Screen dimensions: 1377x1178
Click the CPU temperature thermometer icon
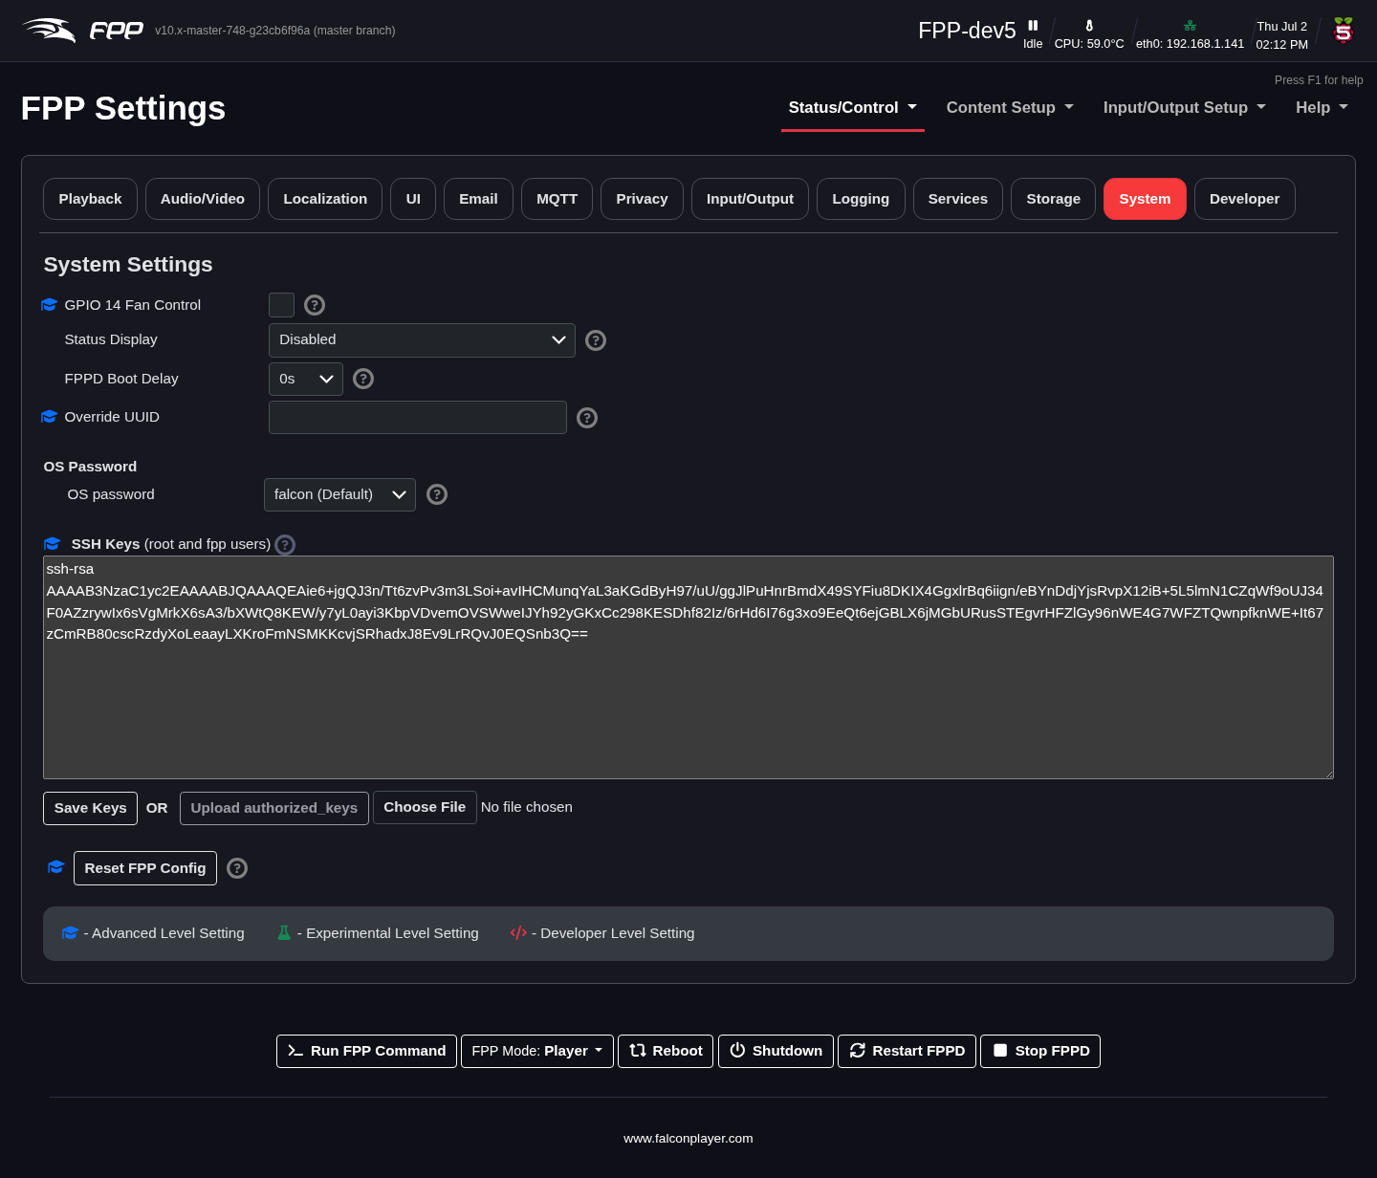coord(1089,26)
